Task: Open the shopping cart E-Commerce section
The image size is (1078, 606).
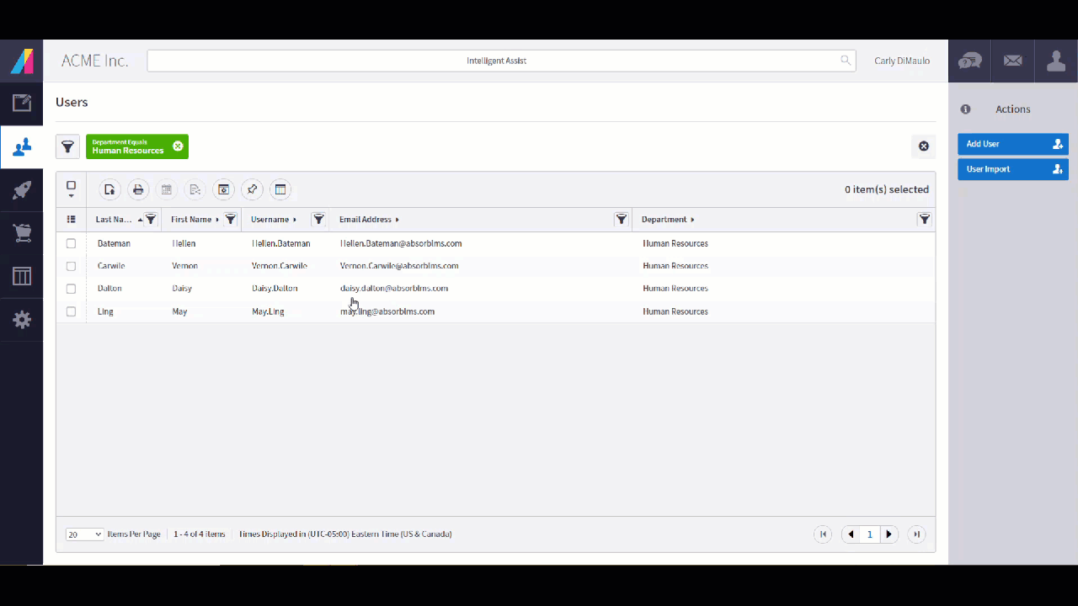Action: [22, 233]
